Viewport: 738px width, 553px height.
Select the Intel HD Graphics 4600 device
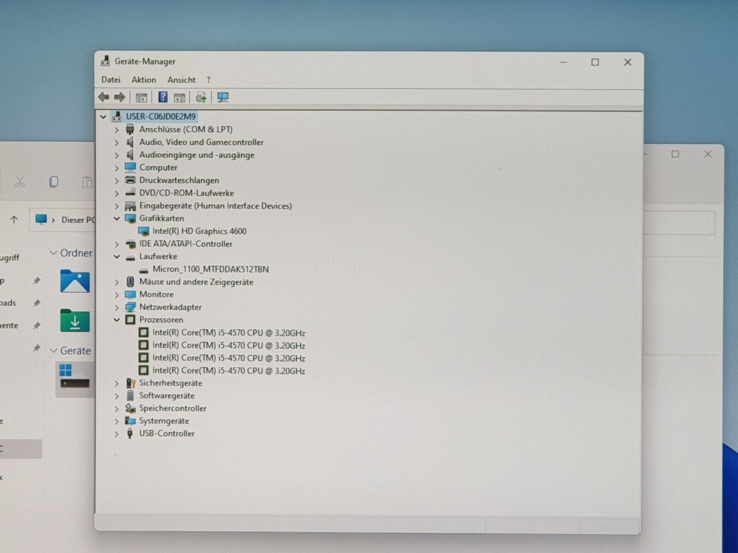199,231
